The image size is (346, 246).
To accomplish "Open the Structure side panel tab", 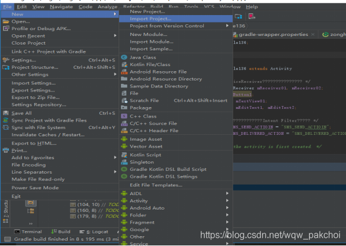I will pyautogui.click(x=6, y=211).
